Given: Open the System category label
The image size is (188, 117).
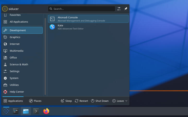Looking at the screenshot, I should [14, 78].
